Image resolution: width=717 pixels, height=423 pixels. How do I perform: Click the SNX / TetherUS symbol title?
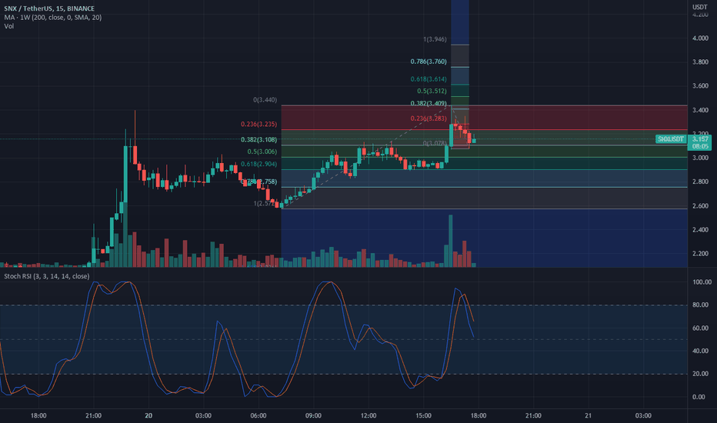coord(49,8)
